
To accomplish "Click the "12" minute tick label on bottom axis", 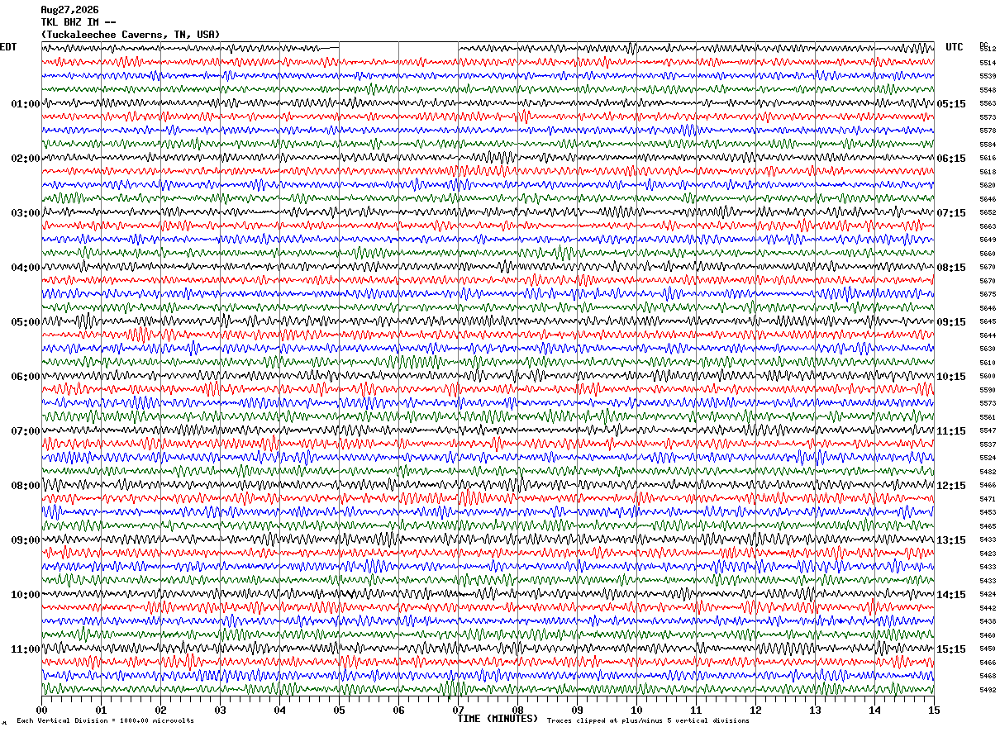I will 755,710.
